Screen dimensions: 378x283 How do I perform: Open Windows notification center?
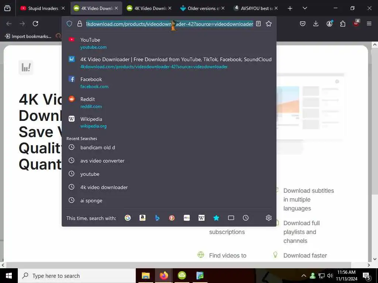tap(367, 276)
